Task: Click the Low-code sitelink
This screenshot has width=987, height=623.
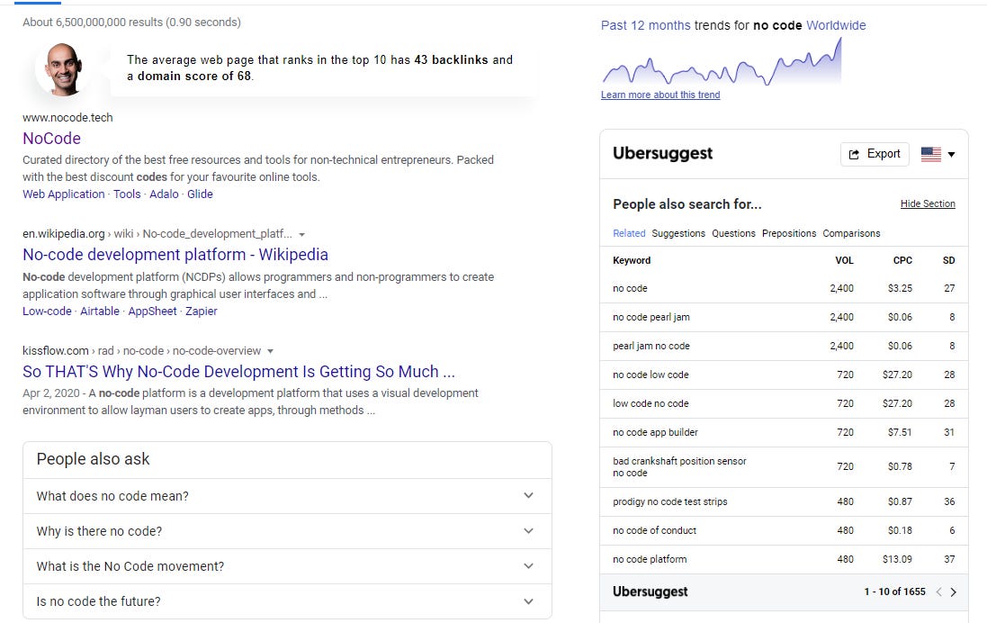Action: [x=47, y=311]
